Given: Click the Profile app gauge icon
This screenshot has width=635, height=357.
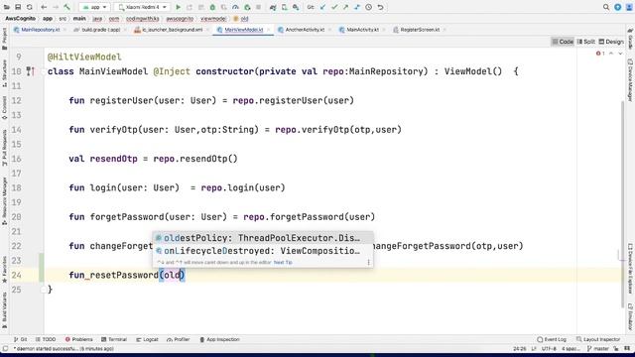Looking at the screenshot, I should click(235, 7).
